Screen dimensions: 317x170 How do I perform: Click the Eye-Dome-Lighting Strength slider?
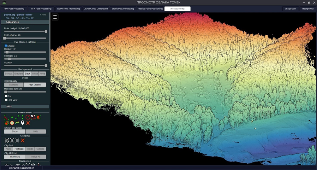click(25, 59)
